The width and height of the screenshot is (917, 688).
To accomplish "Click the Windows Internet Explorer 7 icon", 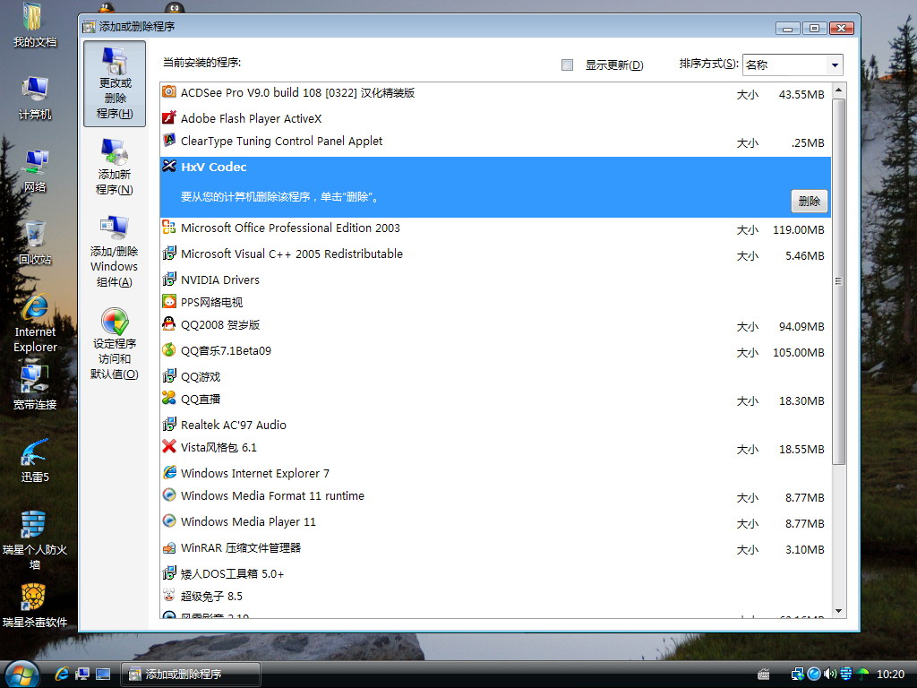I will (169, 472).
